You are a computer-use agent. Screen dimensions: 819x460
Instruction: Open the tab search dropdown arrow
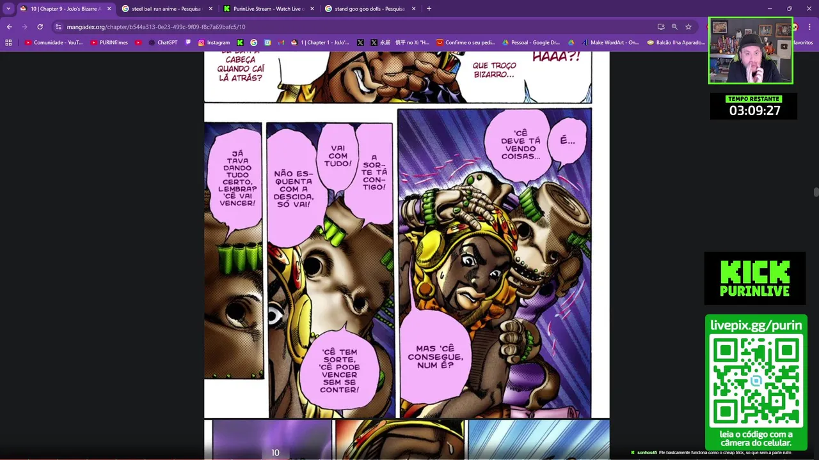pyautogui.click(x=8, y=9)
